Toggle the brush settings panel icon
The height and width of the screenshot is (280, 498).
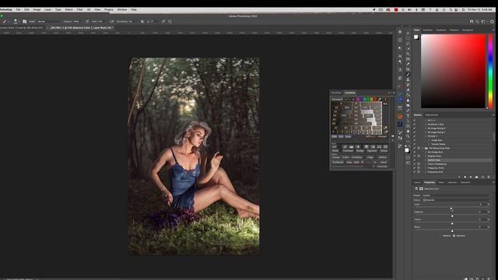point(24,22)
